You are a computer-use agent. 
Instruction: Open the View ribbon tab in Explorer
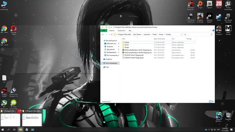pyautogui.click(x=130, y=30)
